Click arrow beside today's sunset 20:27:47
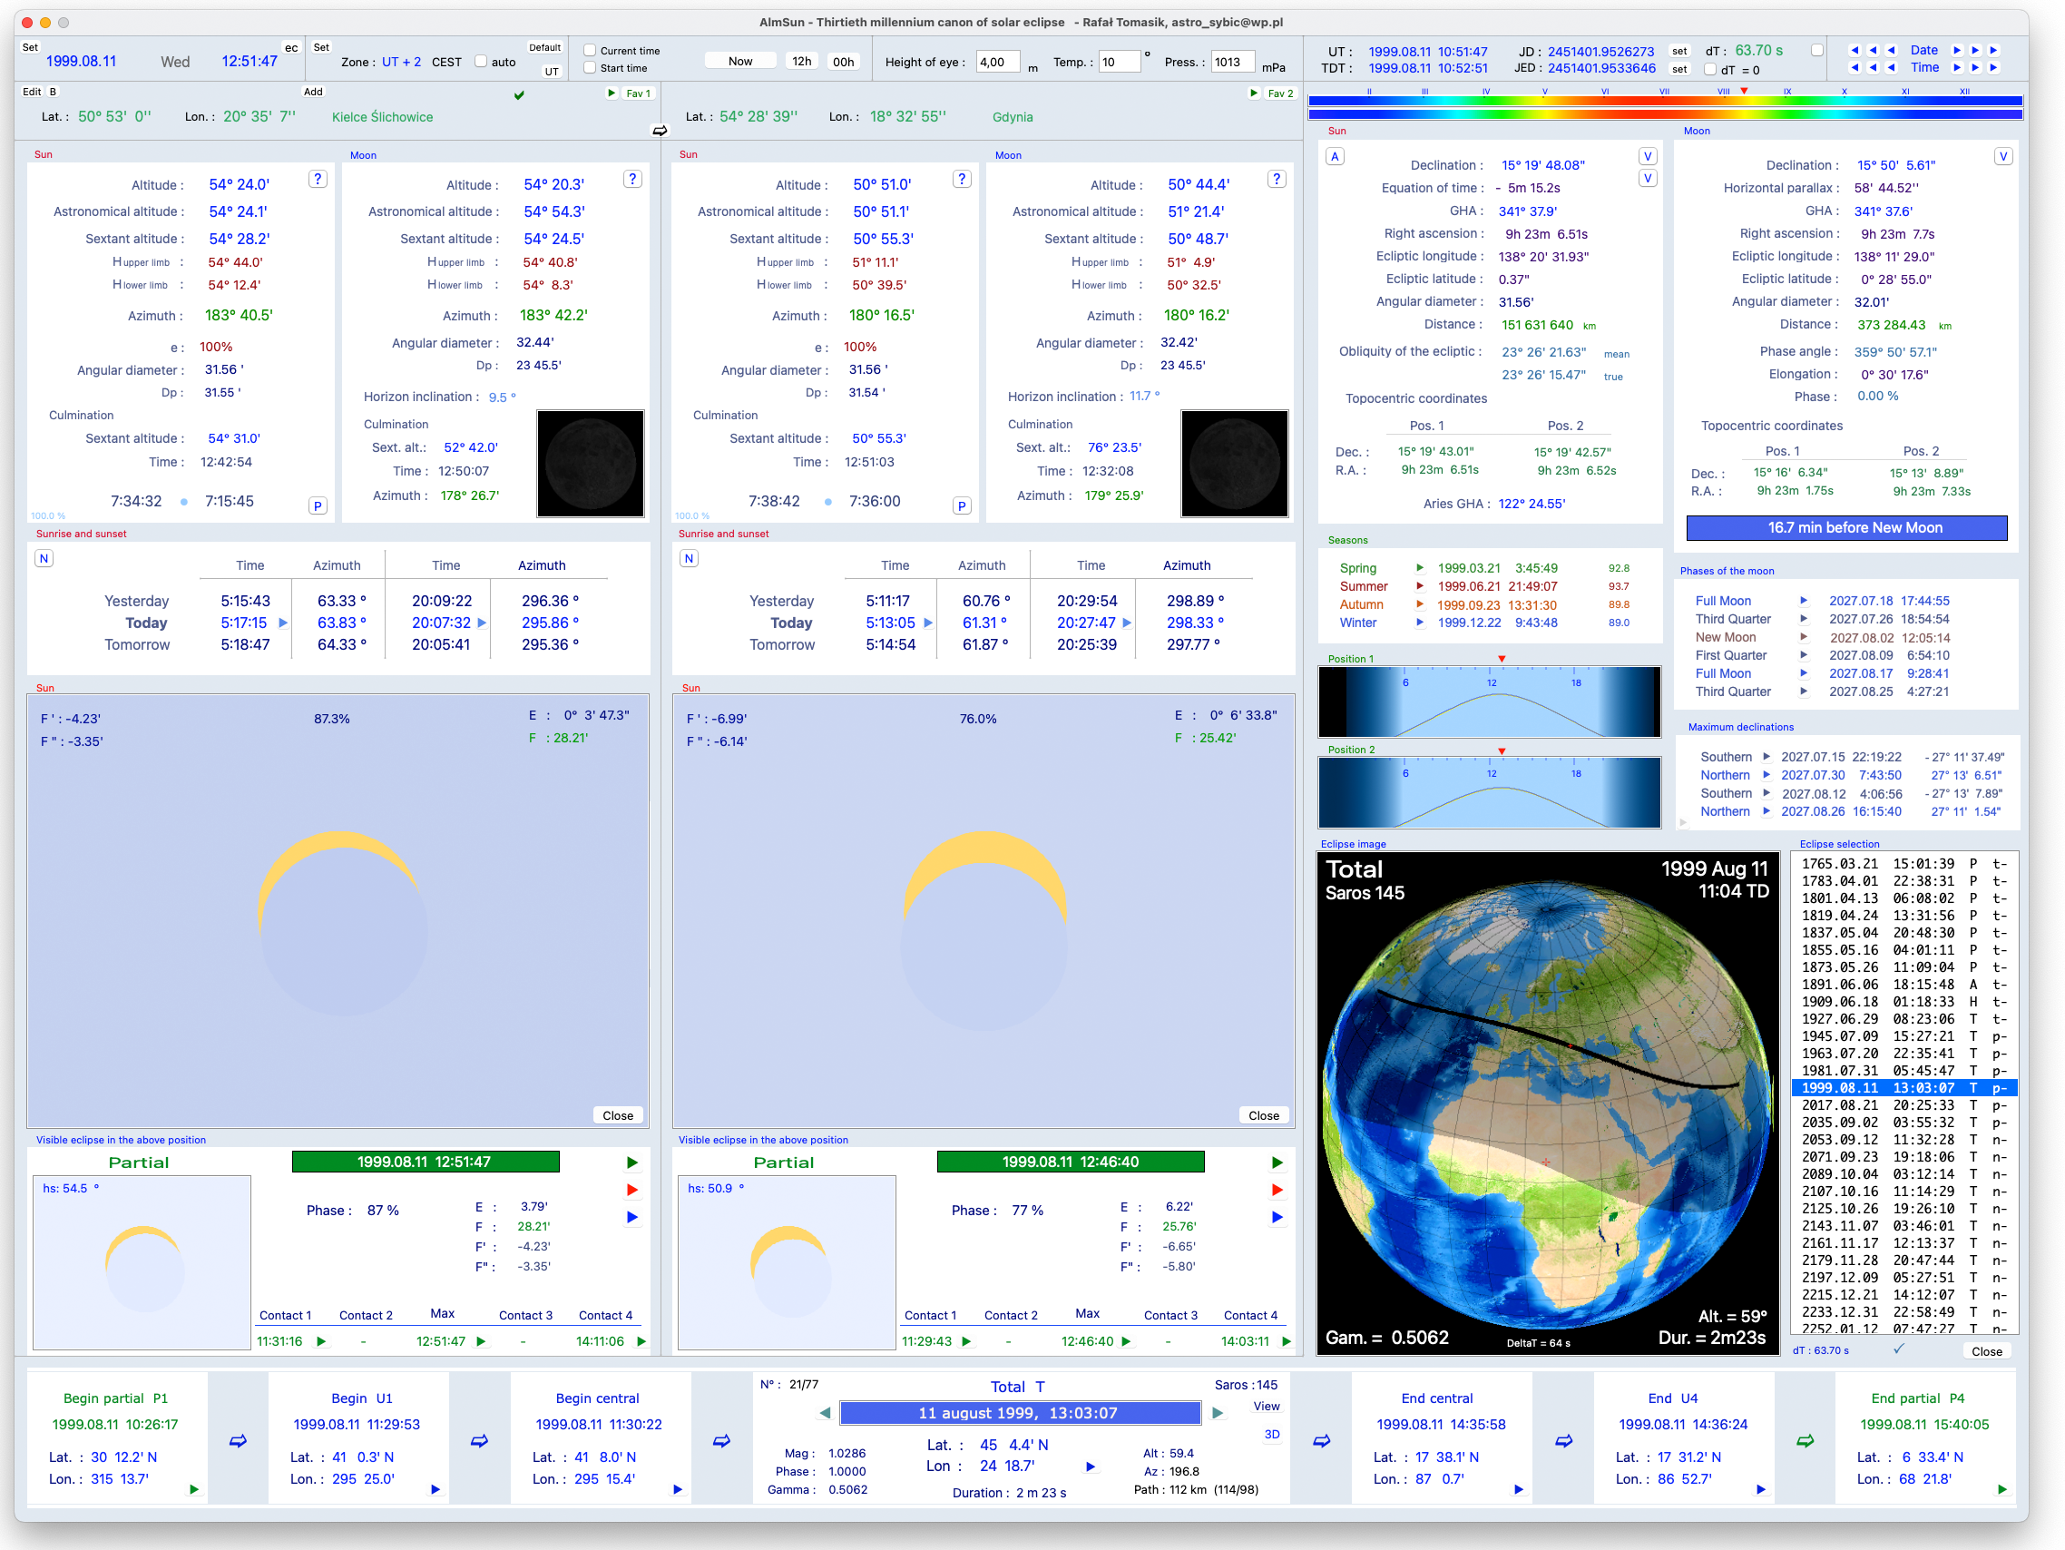This screenshot has width=2065, height=1550. (1127, 623)
